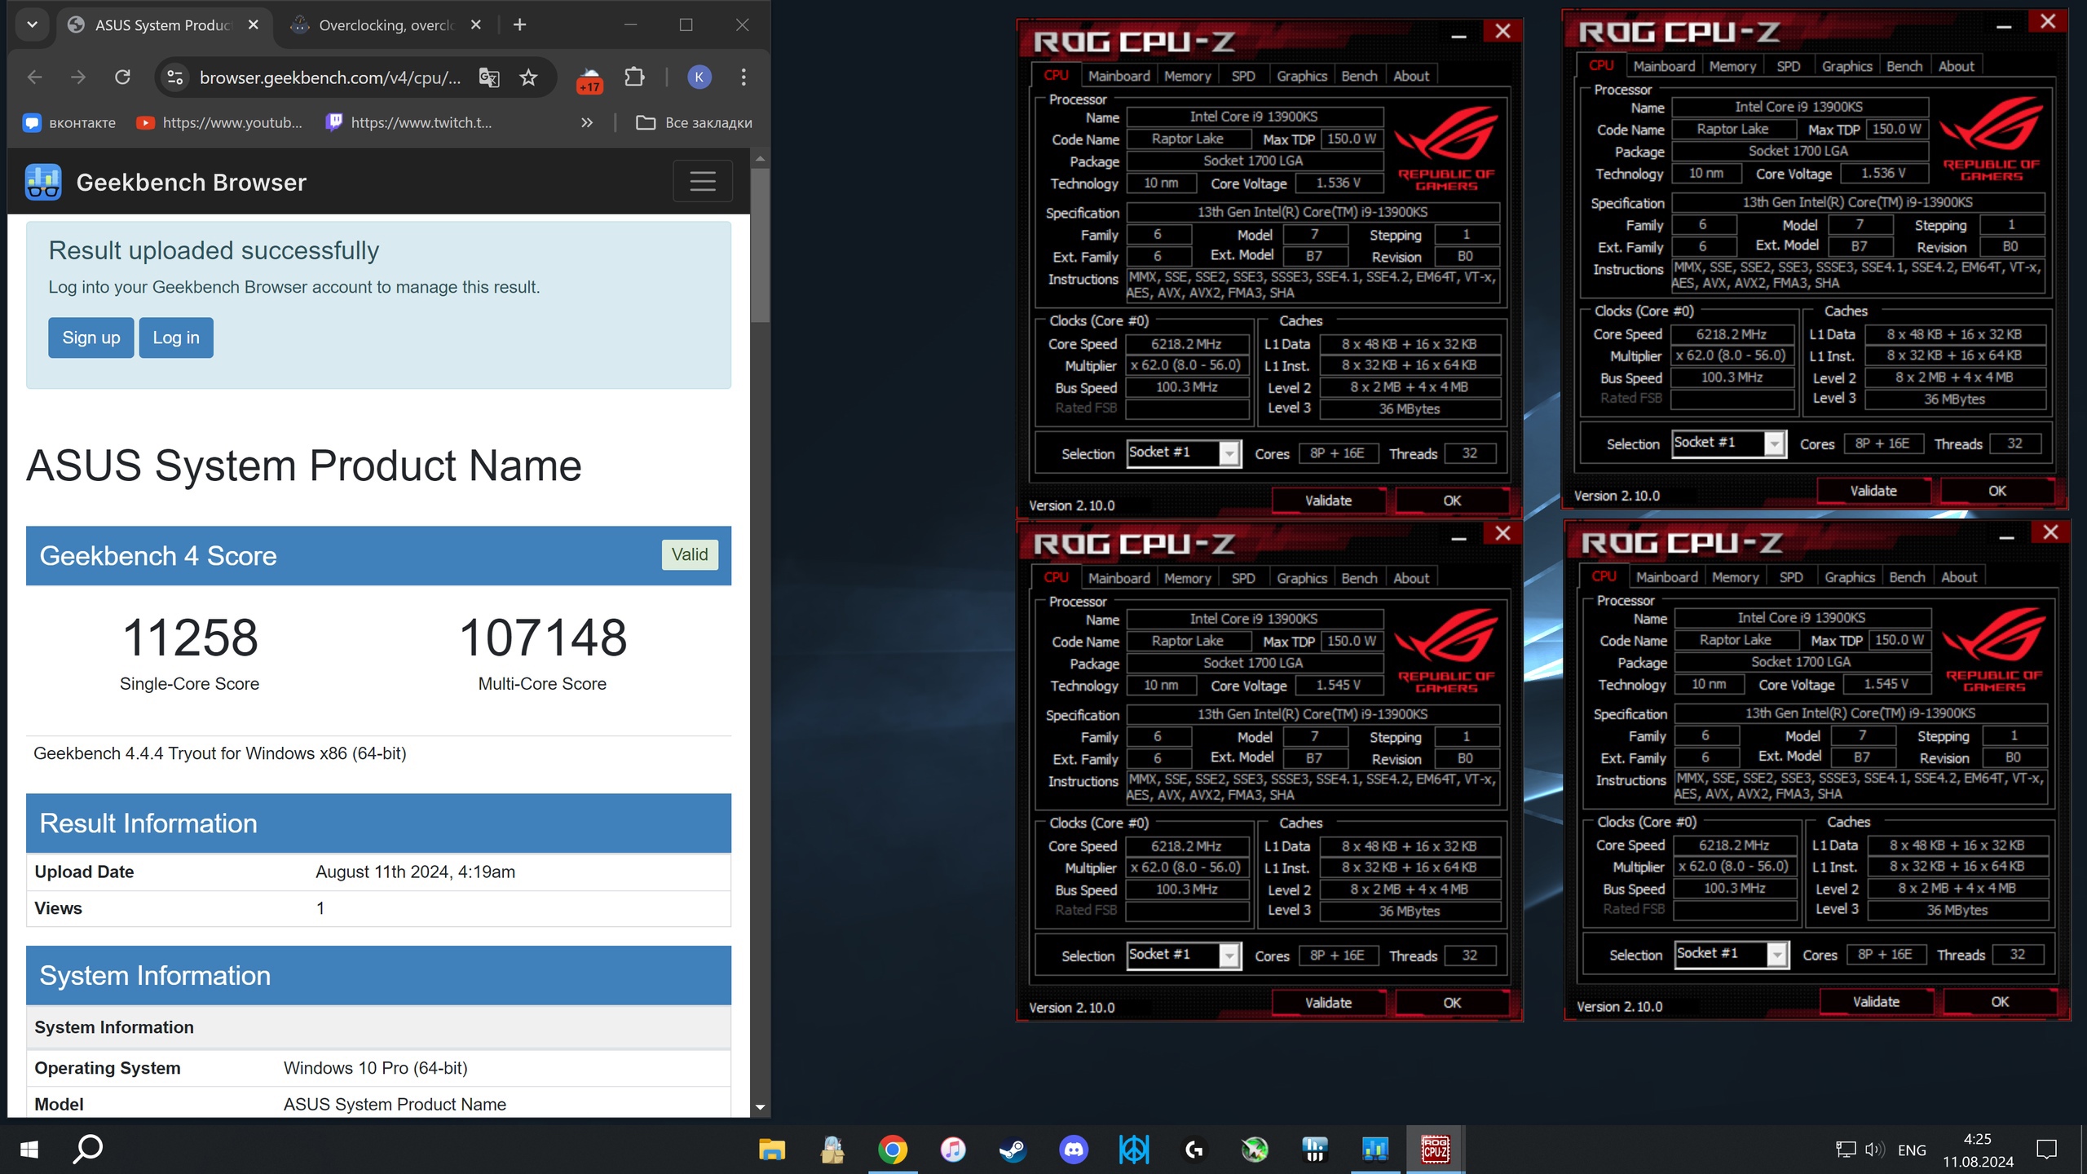The height and width of the screenshot is (1174, 2087).
Task: Expand Socket #1 dropdown in top-right CPU-Z
Action: pos(1774,444)
